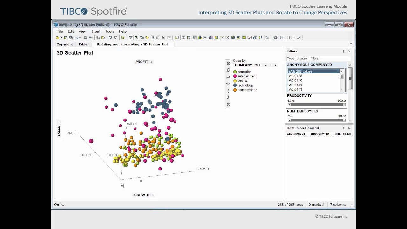Insert a scatter plot from the toolbar
The height and width of the screenshot is (229, 407).
[x=222, y=38]
